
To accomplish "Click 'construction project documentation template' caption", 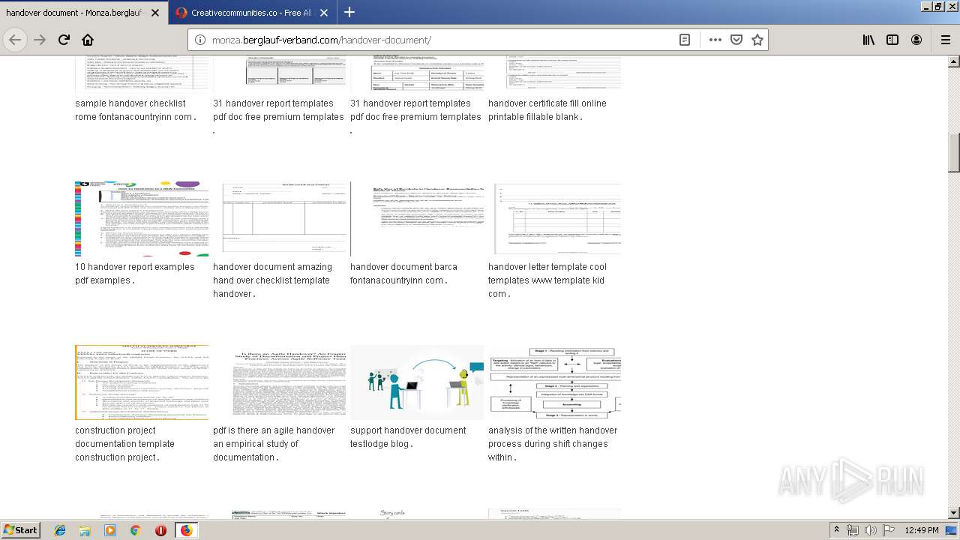I will tap(124, 444).
